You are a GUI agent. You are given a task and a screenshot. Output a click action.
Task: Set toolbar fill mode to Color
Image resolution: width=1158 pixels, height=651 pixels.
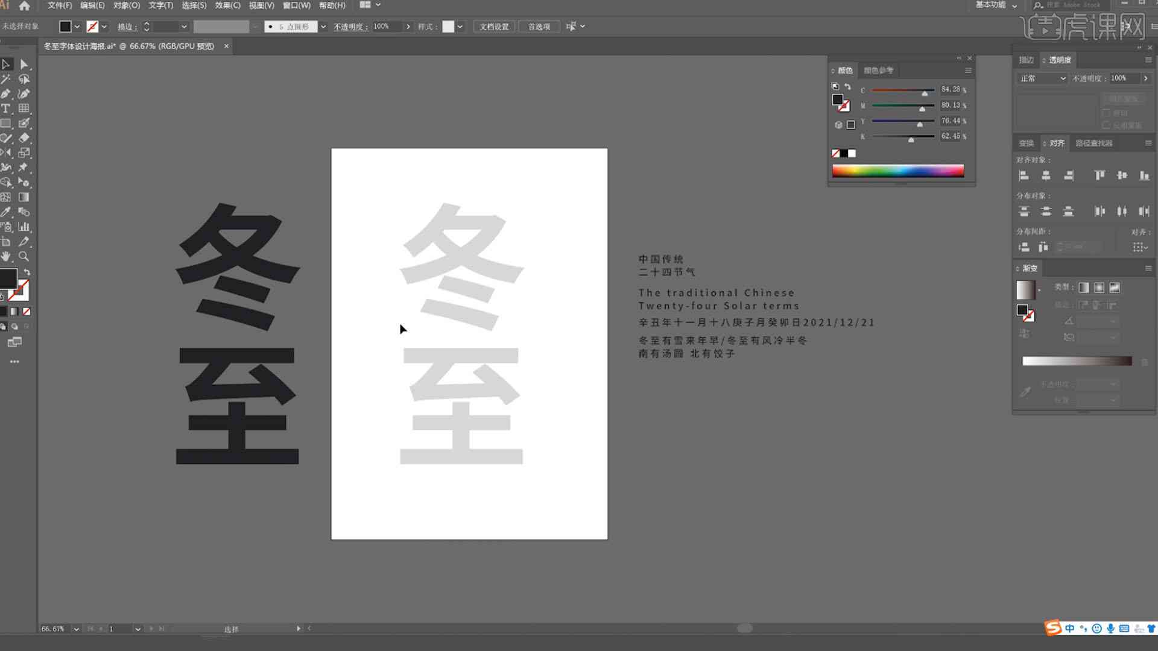[4, 312]
